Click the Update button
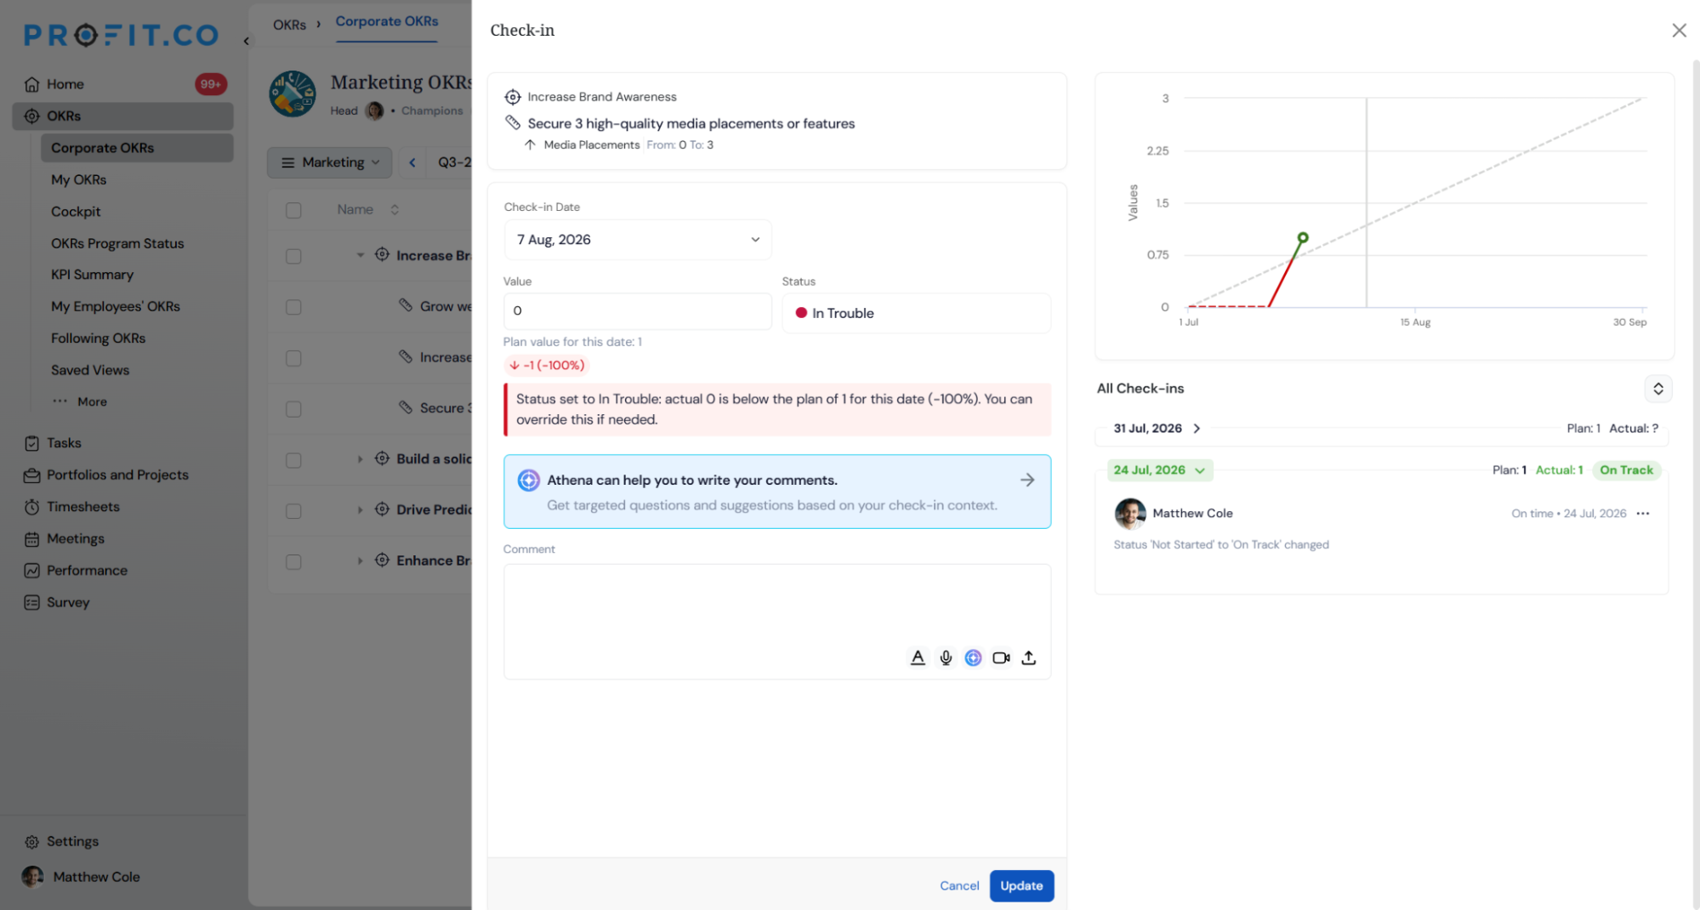The height and width of the screenshot is (910, 1700). pos(1021,885)
